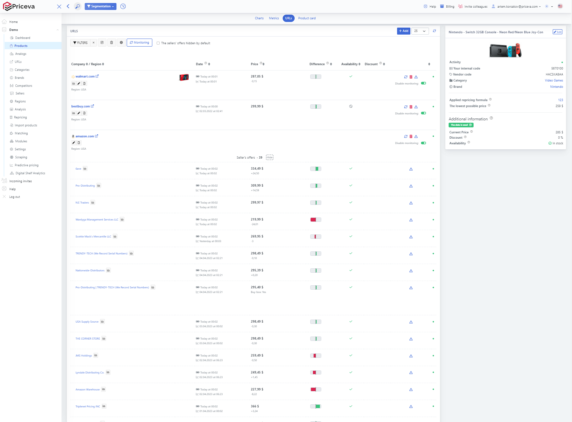This screenshot has height=422, width=572.
Task: Switch to the Charts tab
Action: [259, 18]
